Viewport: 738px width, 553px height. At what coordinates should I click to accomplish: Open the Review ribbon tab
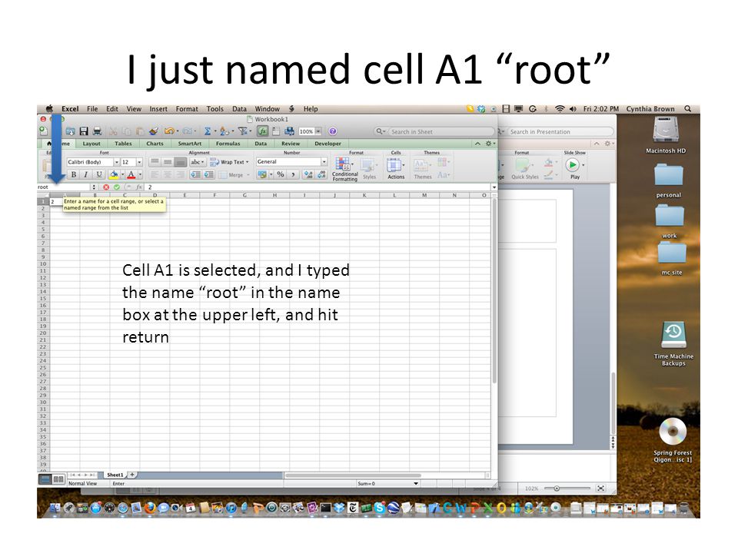291,144
